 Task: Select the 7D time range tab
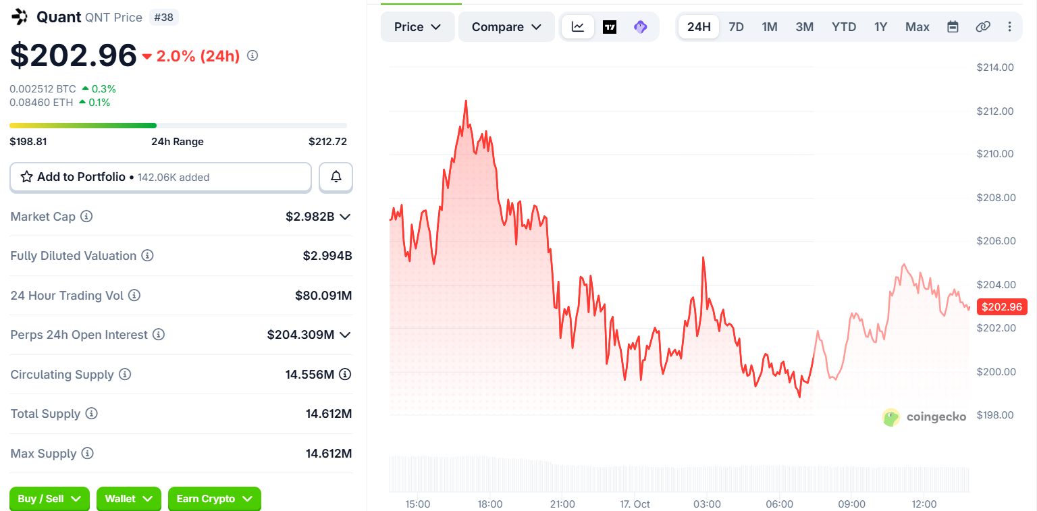coord(736,27)
